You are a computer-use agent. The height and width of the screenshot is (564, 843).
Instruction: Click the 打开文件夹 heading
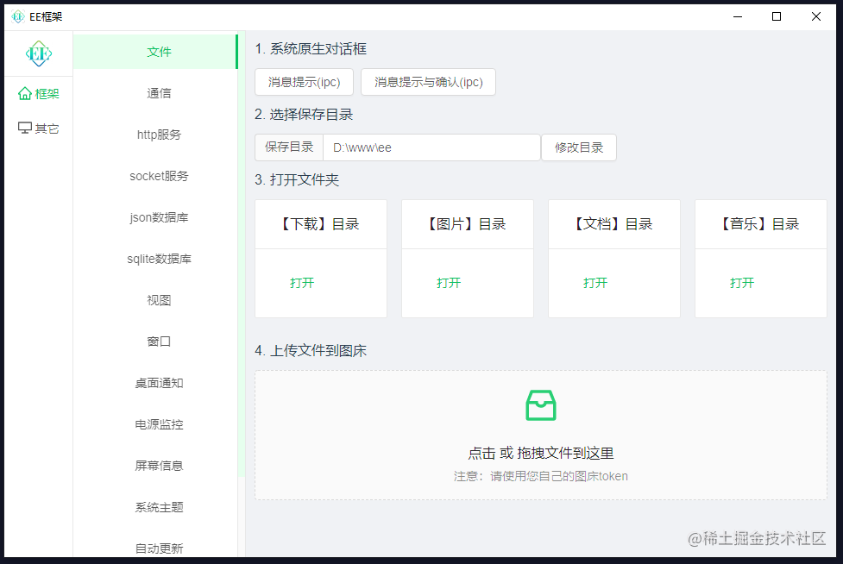(297, 180)
